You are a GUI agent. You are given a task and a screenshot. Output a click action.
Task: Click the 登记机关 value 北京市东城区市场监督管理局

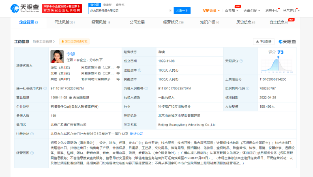(179, 115)
